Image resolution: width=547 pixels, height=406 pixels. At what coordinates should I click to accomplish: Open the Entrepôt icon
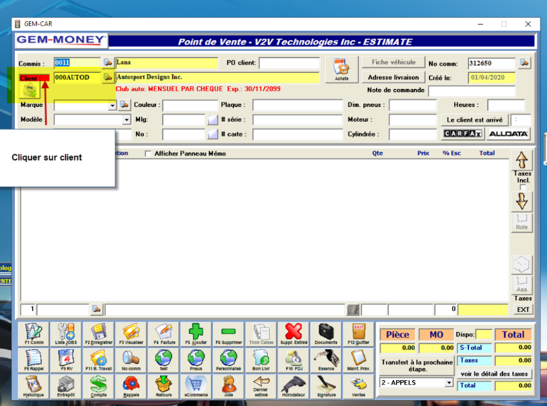[66, 387]
